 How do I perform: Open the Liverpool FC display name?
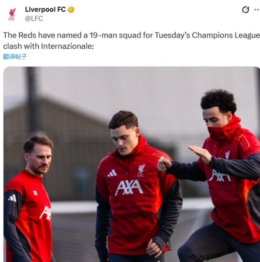(x=45, y=10)
